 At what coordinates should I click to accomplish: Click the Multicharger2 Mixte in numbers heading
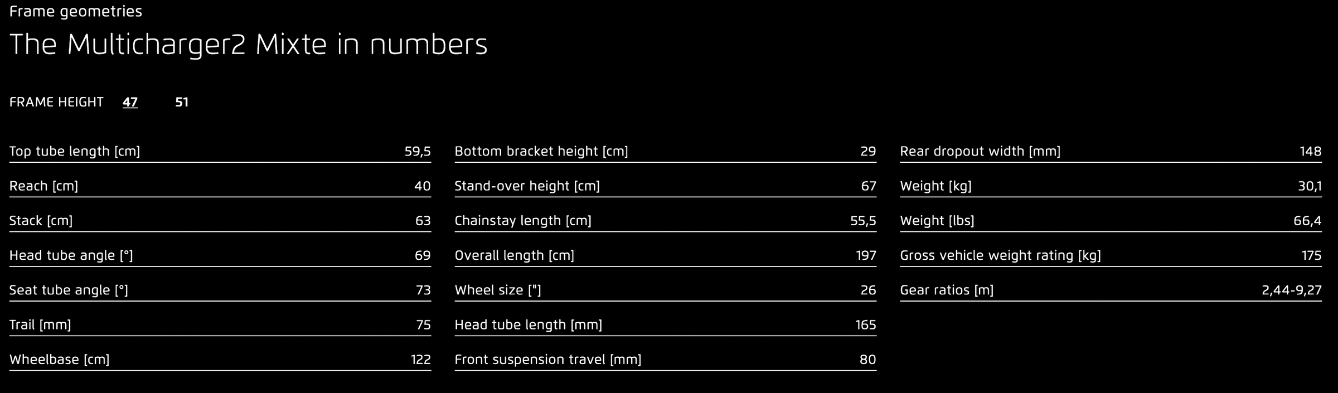click(x=249, y=45)
